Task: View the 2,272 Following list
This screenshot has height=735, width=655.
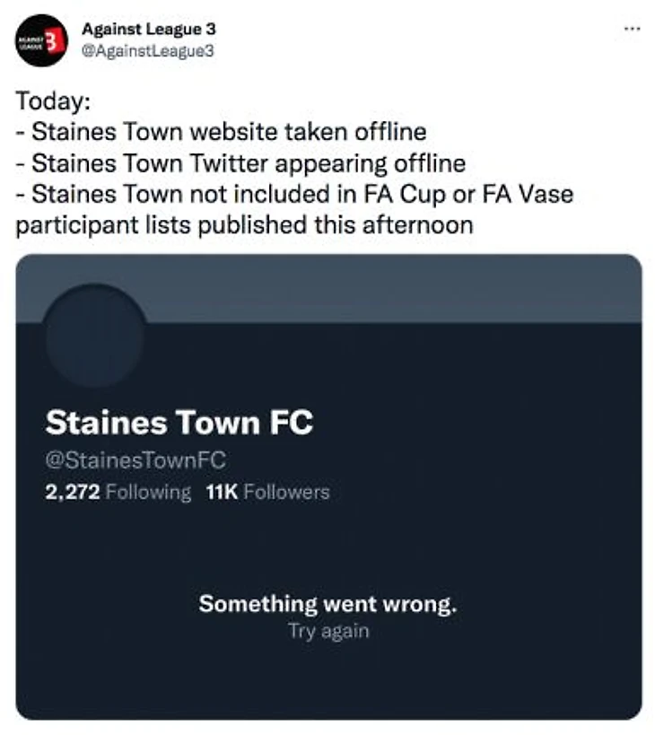Action: coord(118,492)
